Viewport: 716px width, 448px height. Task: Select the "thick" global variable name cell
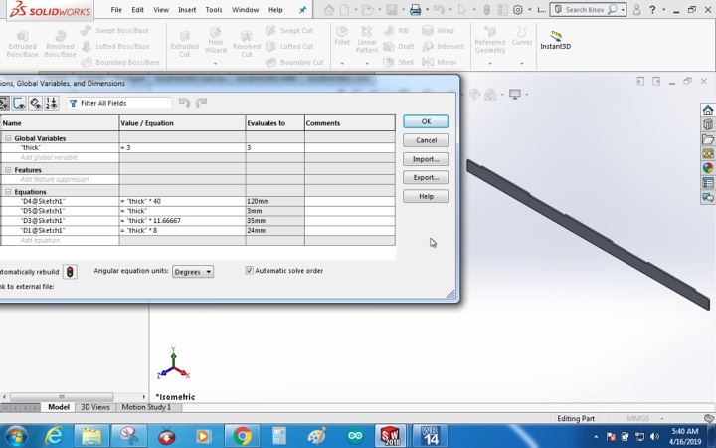pos(60,147)
